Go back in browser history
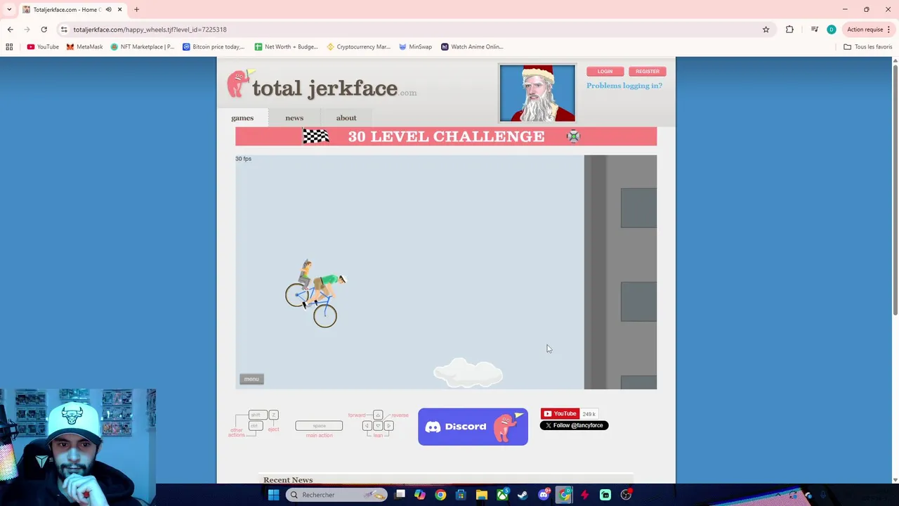 click(10, 30)
